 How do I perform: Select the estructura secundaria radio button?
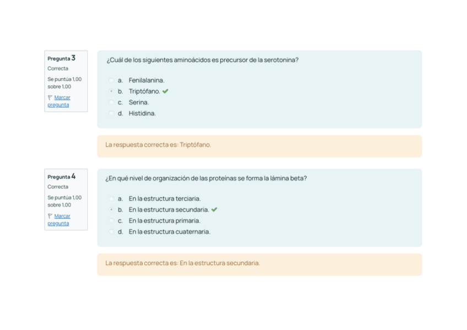[x=112, y=210]
